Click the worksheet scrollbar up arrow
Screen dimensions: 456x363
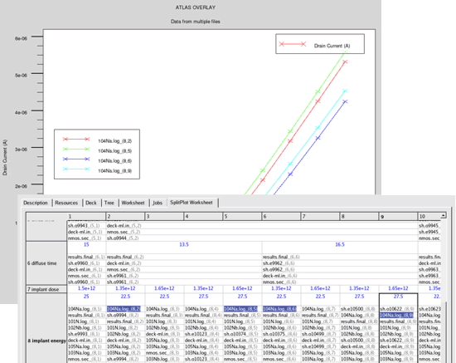pyautogui.click(x=444, y=216)
